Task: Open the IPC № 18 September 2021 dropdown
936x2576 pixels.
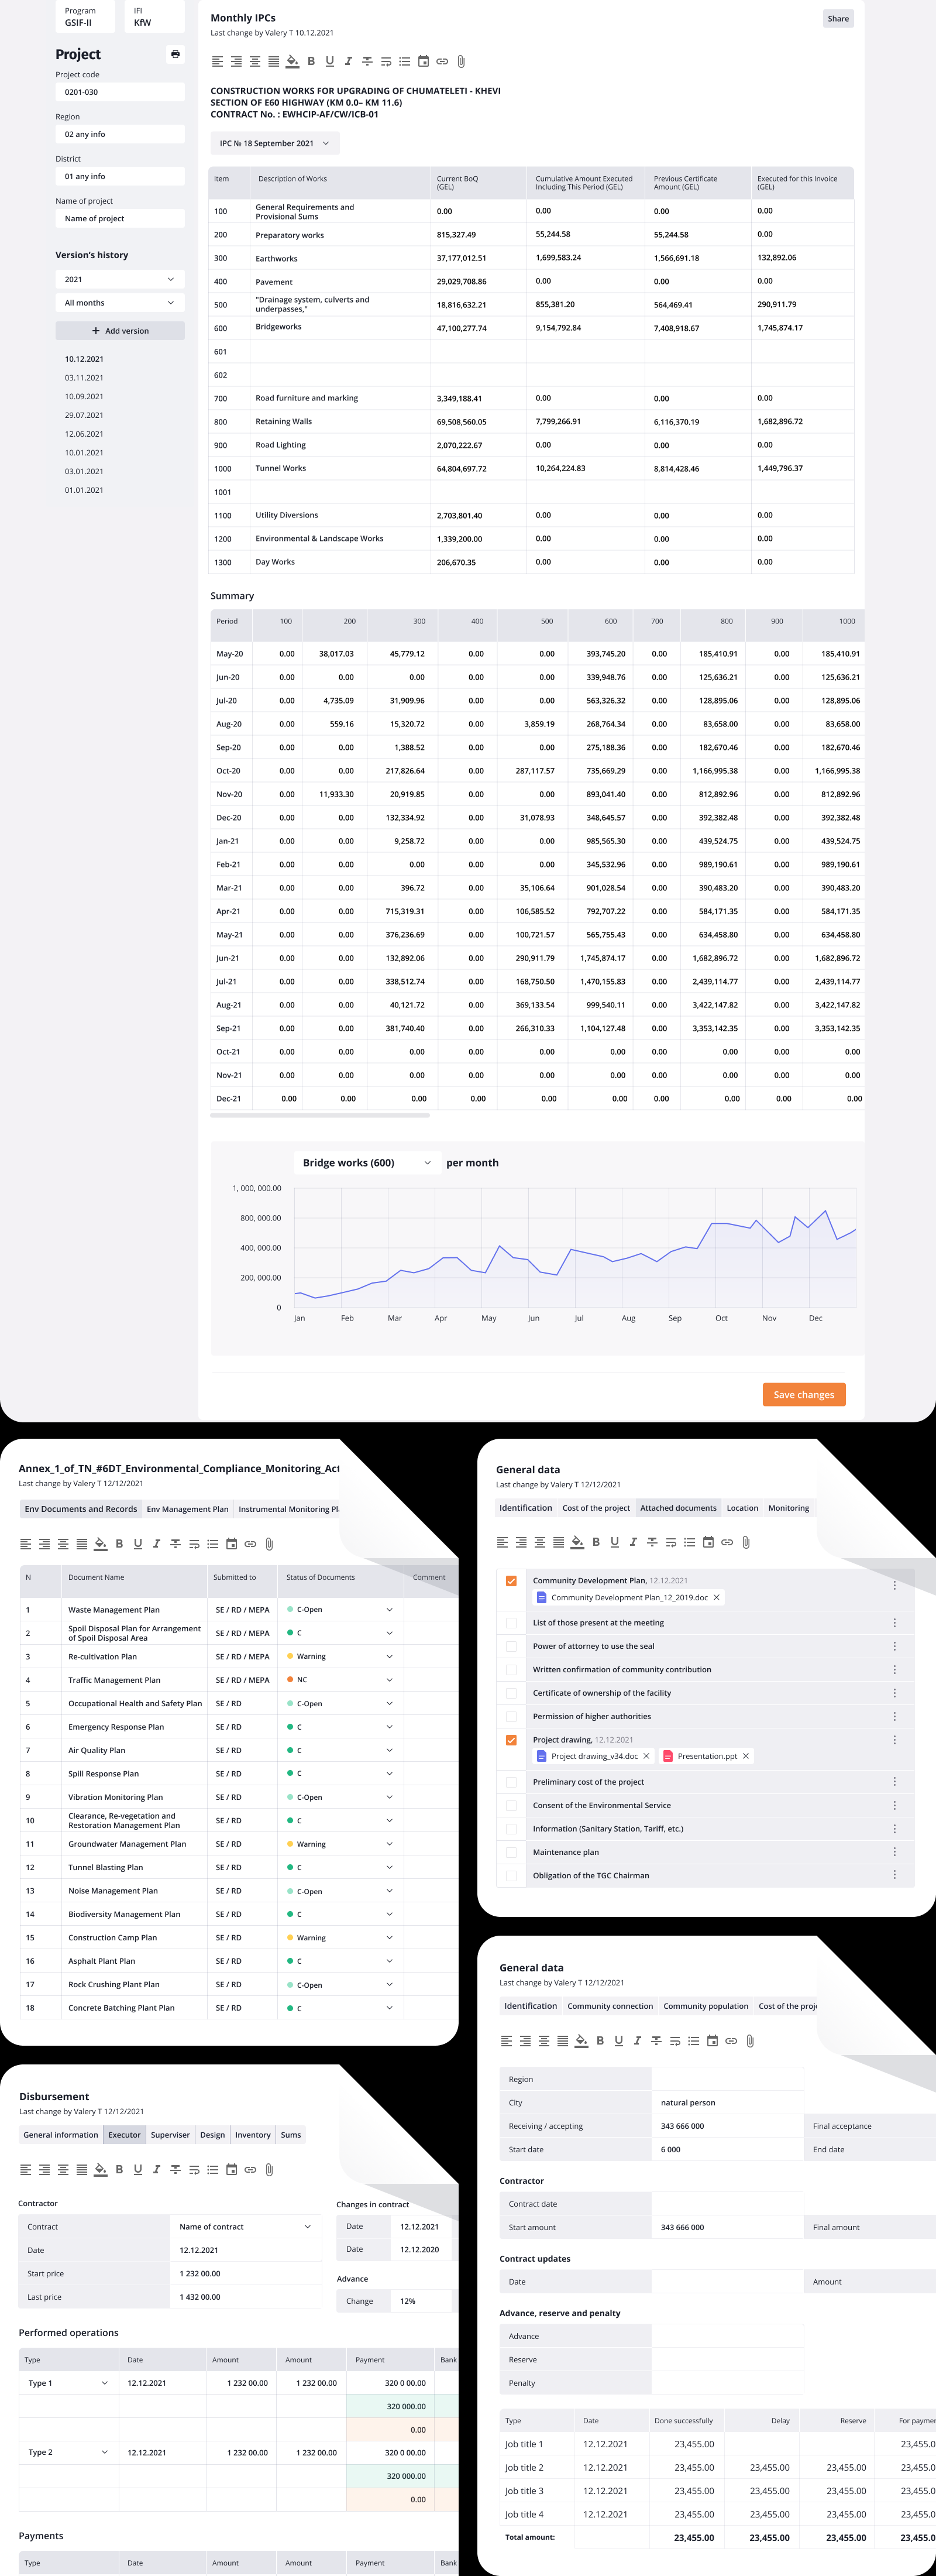Action: 275,143
